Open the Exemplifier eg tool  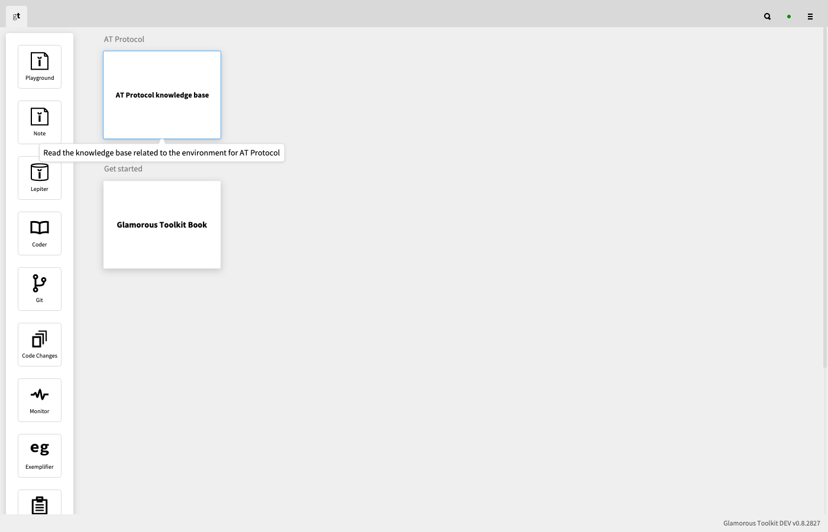click(x=40, y=456)
